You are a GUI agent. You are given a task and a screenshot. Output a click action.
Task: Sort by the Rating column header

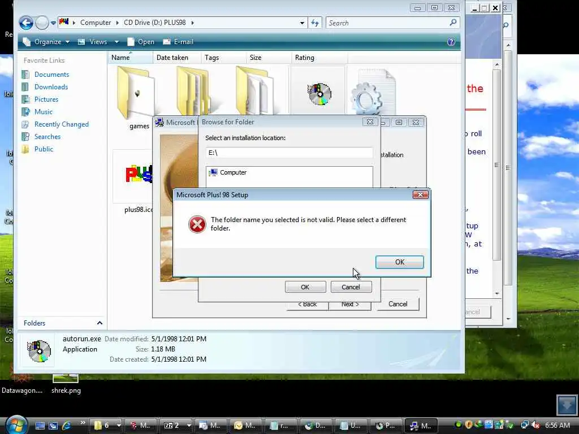click(319, 58)
